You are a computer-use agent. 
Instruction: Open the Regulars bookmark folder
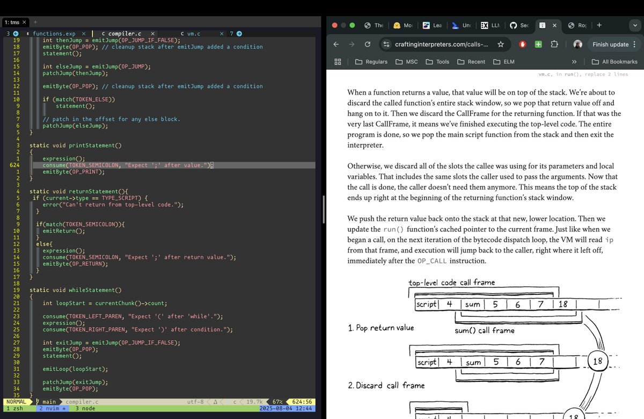coord(371,62)
